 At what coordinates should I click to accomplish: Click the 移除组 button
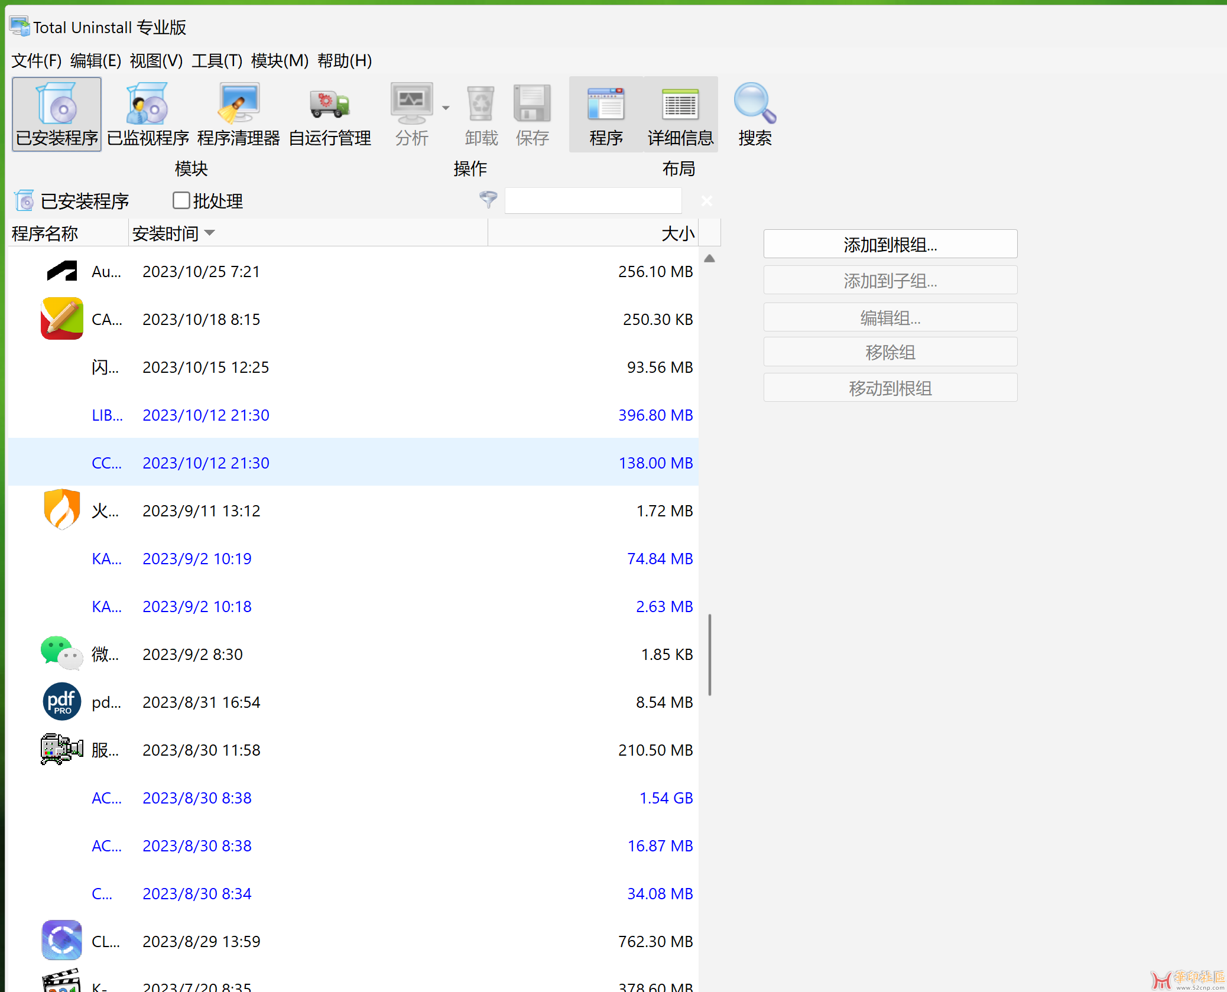pyautogui.click(x=890, y=352)
